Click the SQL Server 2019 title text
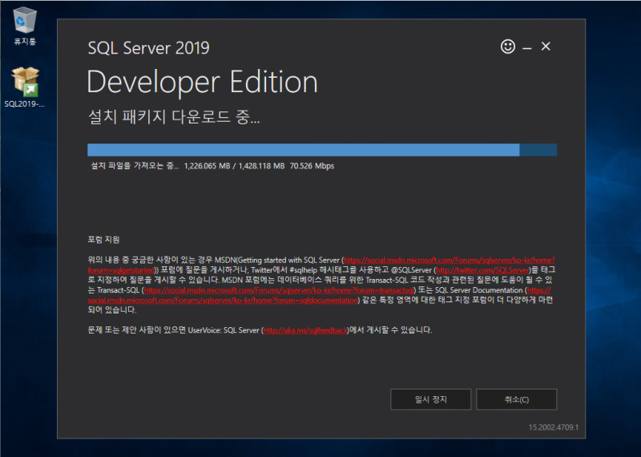Viewport: 641px width, 457px height. 148,48
